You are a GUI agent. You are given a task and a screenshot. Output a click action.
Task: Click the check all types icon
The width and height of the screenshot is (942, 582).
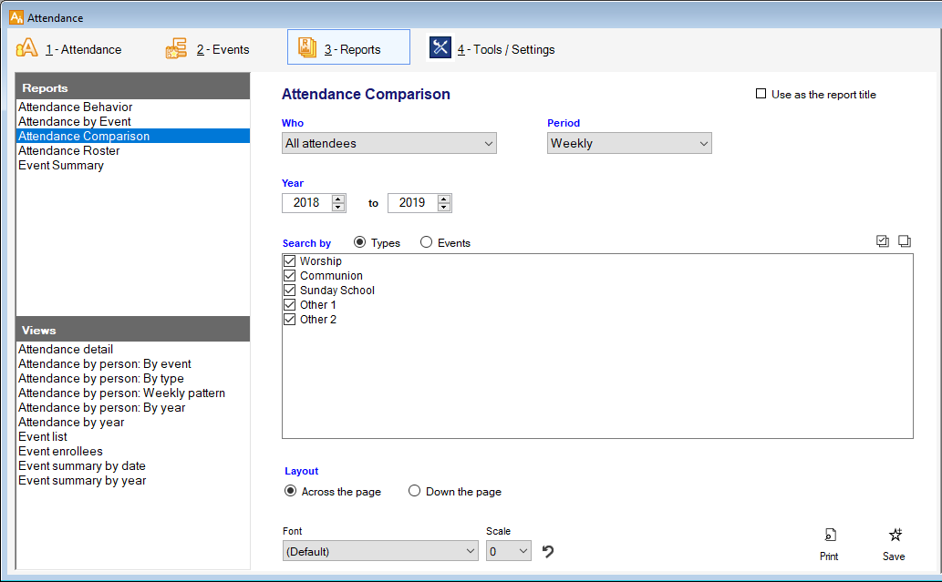tap(882, 241)
